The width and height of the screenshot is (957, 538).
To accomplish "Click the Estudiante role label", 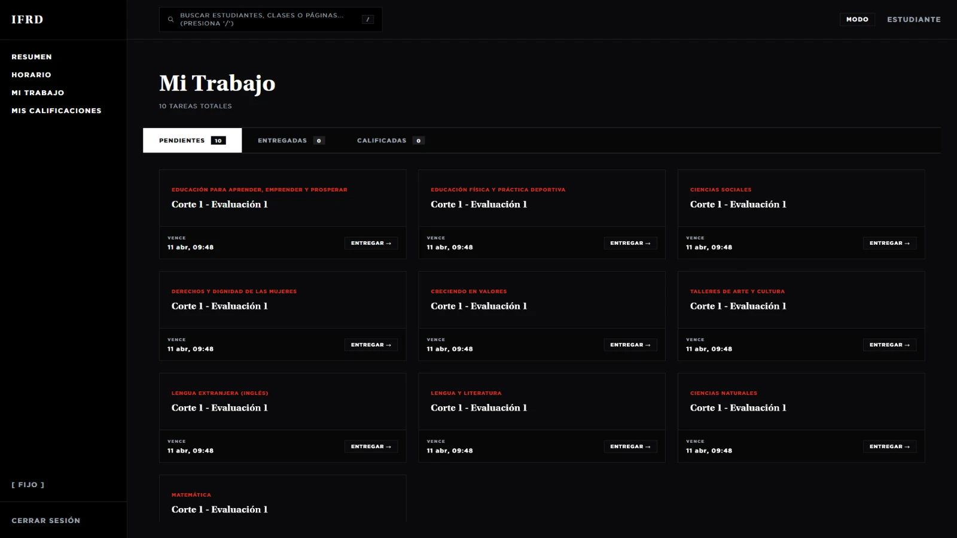I will tap(913, 20).
